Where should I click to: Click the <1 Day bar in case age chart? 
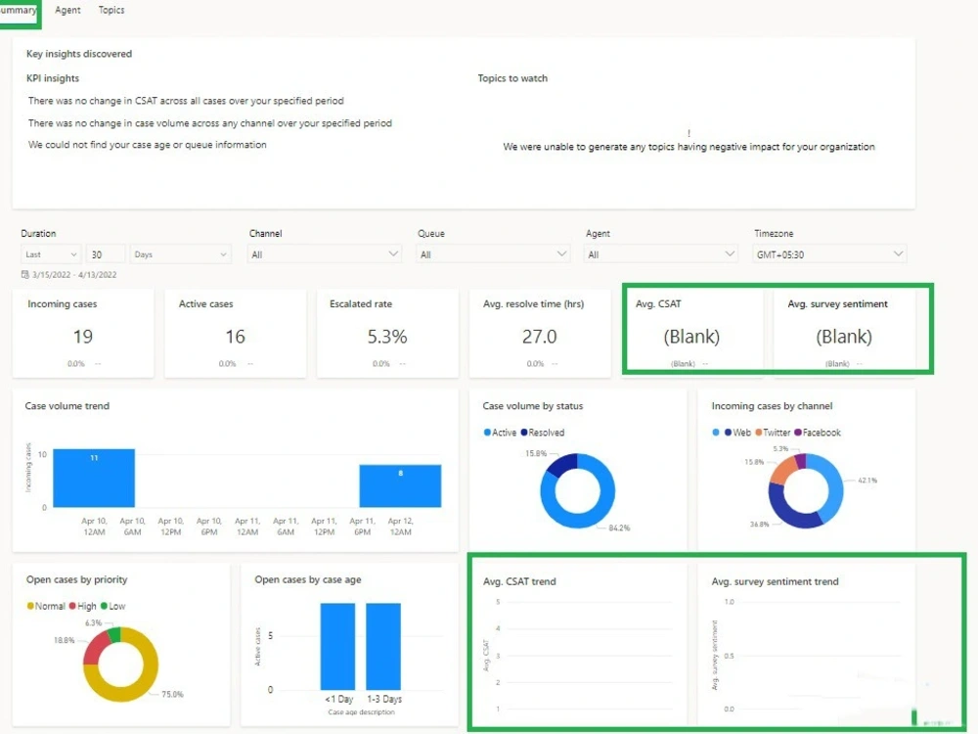pyautogui.click(x=337, y=646)
